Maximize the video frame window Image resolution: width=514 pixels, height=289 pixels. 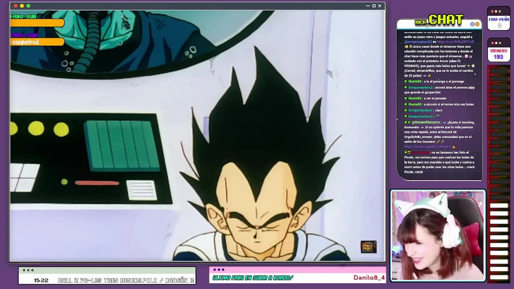coord(374,6)
